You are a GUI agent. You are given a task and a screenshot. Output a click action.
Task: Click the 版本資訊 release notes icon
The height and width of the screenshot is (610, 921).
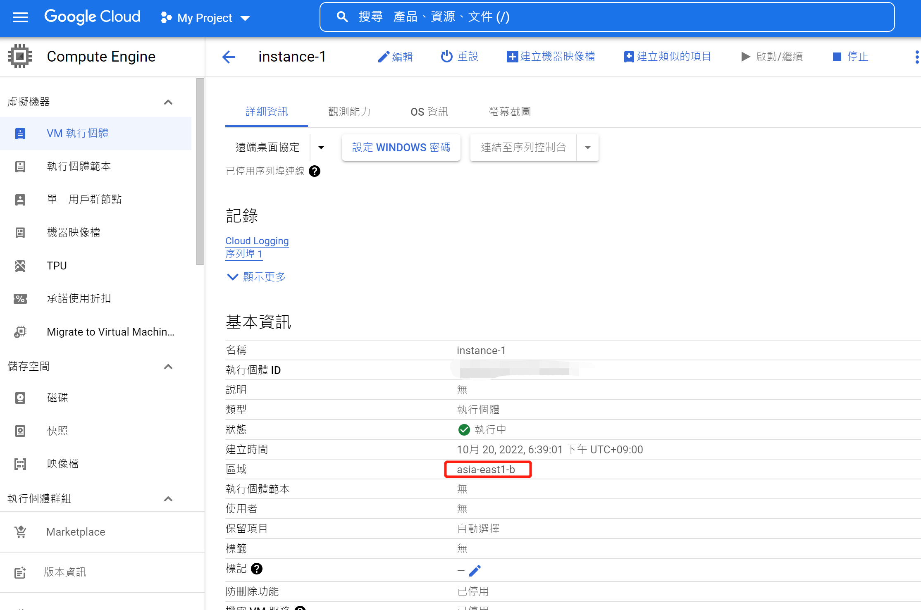point(20,572)
